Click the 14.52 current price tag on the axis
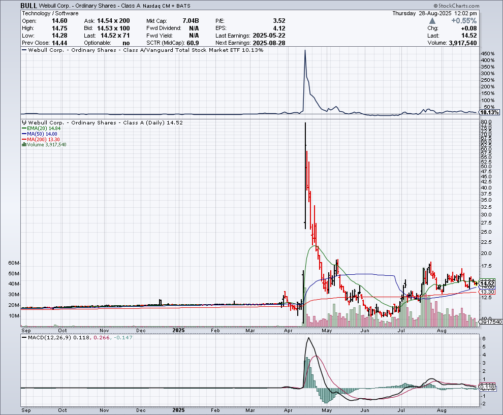This screenshot has width=503, height=415. click(x=487, y=283)
